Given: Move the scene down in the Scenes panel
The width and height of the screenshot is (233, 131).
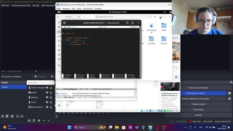Looking at the screenshot, I should [22, 116].
